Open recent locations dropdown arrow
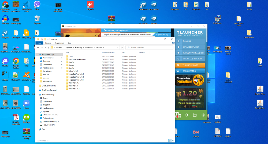Screen dimensions: 268x144 (x=46, y=48)
